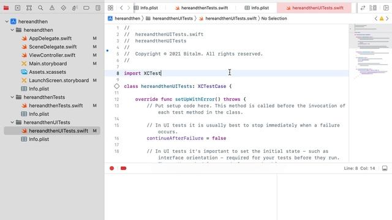
Task: Collapse the hereandthenTests folder
Action: [12, 97]
